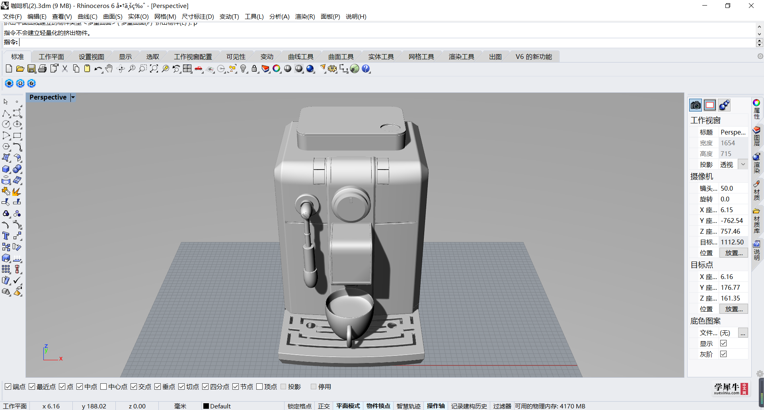This screenshot has height=410, width=764.
Task: Toggle the 交点 (Intersection) osnap checkbox
Action: pyautogui.click(x=134, y=387)
